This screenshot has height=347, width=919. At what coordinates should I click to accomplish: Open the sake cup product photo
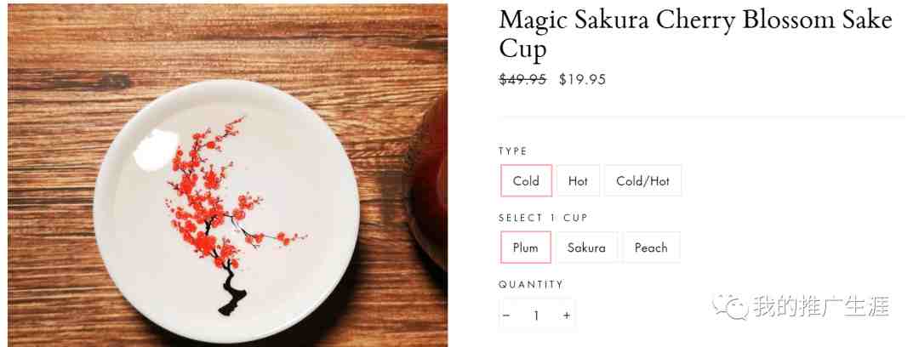click(227, 176)
